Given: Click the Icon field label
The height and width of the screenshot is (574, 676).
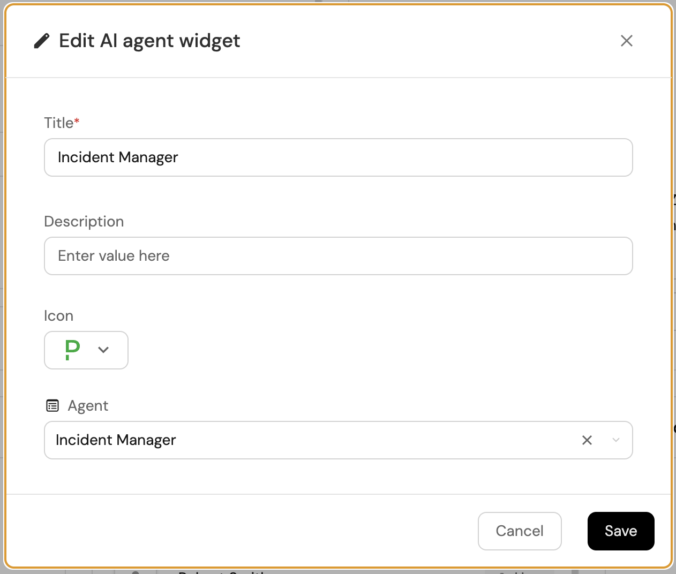Looking at the screenshot, I should pyautogui.click(x=58, y=316).
